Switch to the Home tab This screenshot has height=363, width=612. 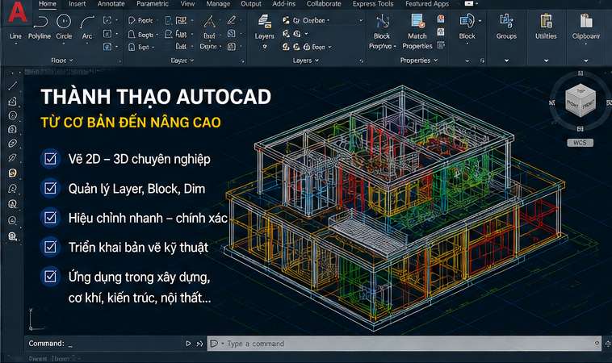(x=48, y=4)
